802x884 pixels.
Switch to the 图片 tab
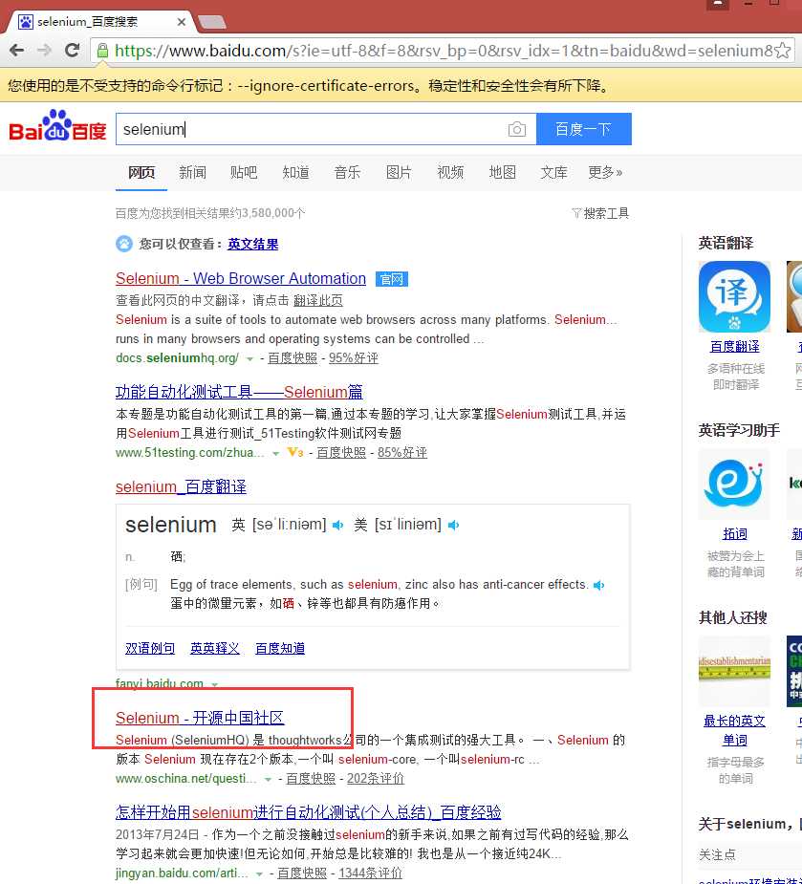(399, 172)
